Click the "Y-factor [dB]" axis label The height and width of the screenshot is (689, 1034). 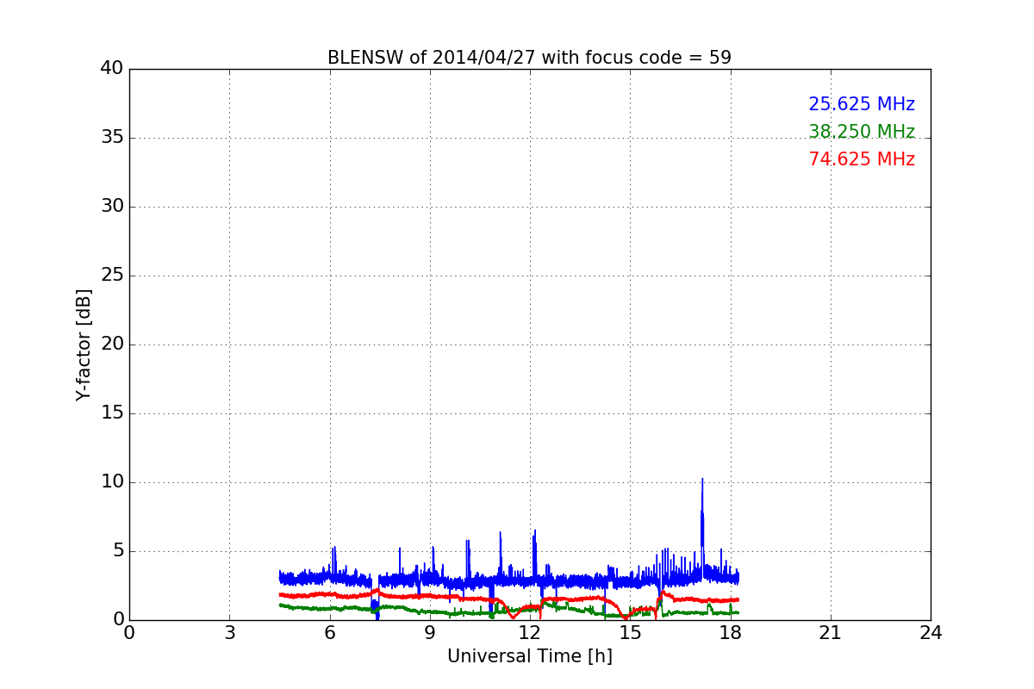point(84,344)
